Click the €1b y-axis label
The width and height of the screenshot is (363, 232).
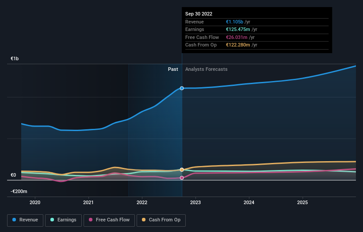click(x=15, y=58)
